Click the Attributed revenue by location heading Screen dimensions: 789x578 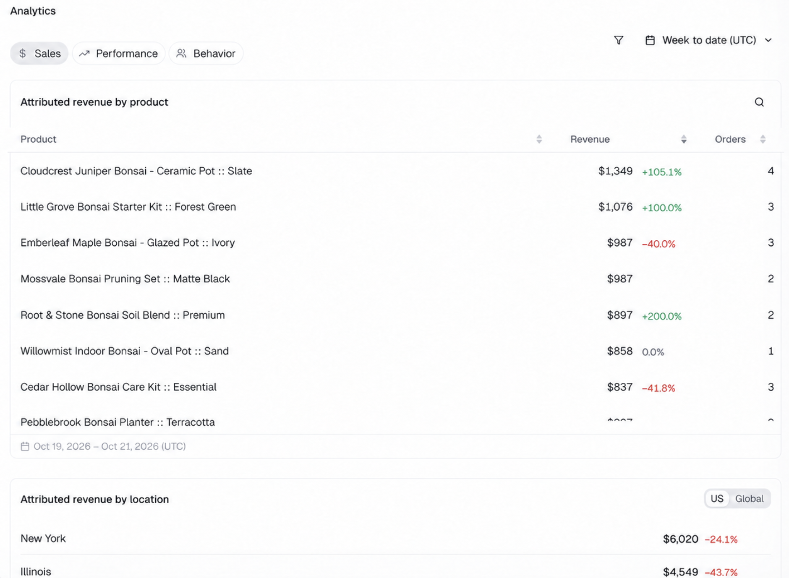(x=94, y=499)
